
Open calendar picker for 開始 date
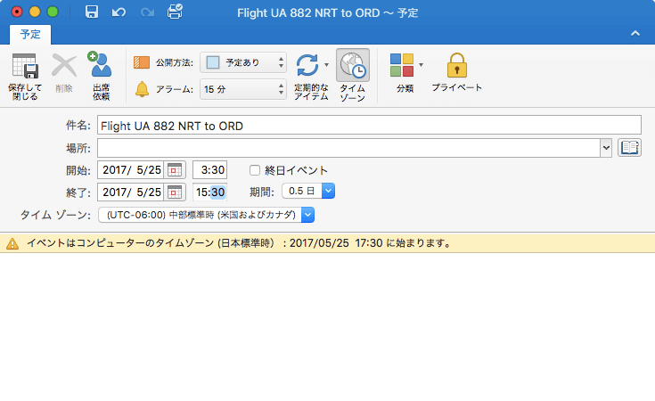175,170
